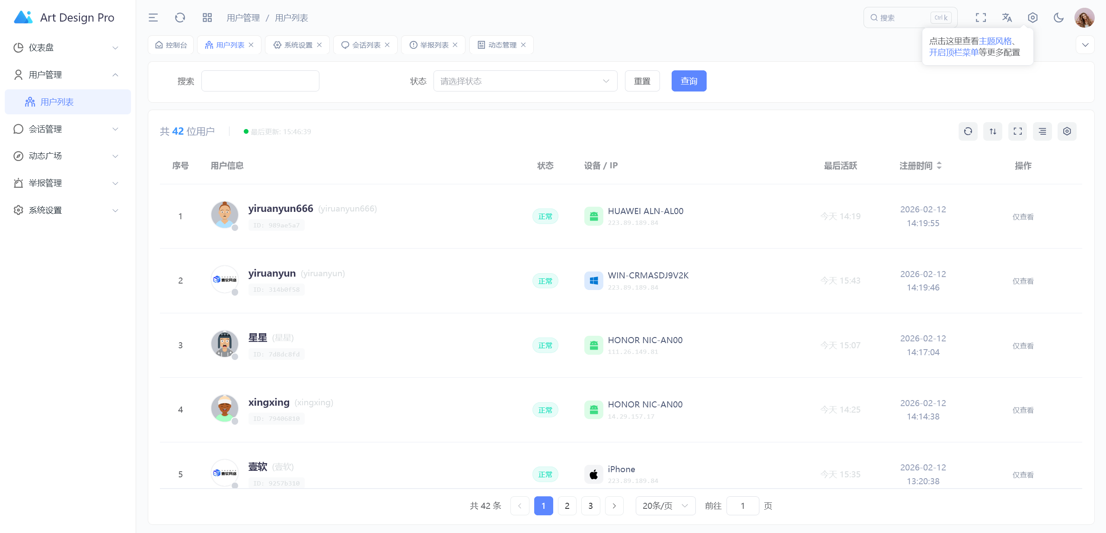Image resolution: width=1106 pixels, height=533 pixels.
Task: Toggle table fullscreen view
Action: (x=1017, y=131)
